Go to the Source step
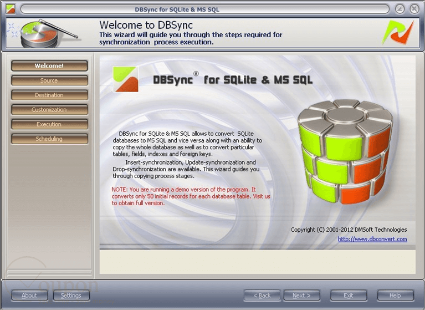This screenshot has height=310, width=425. pyautogui.click(x=49, y=80)
